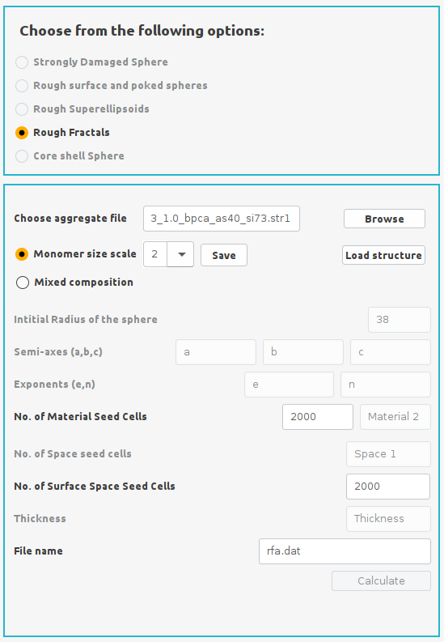Screen dimensions: 444x642
Task: Click the File name field containing rfa.dat
Action: (345, 551)
